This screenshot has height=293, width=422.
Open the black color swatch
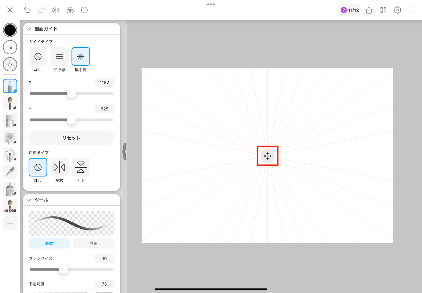pos(10,30)
